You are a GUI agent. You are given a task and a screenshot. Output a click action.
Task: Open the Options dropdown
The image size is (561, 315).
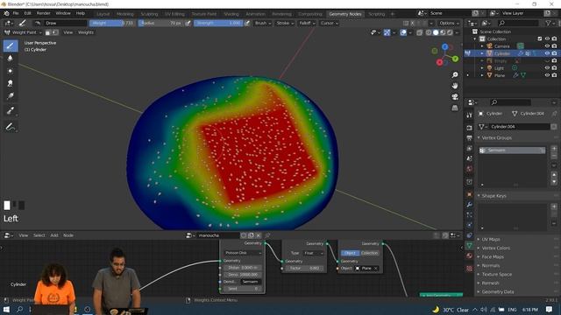pyautogui.click(x=449, y=23)
